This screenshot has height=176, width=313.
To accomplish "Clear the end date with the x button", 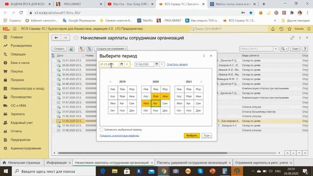I will click(x=162, y=64).
